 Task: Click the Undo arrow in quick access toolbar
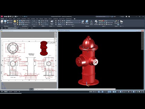[18, 16]
